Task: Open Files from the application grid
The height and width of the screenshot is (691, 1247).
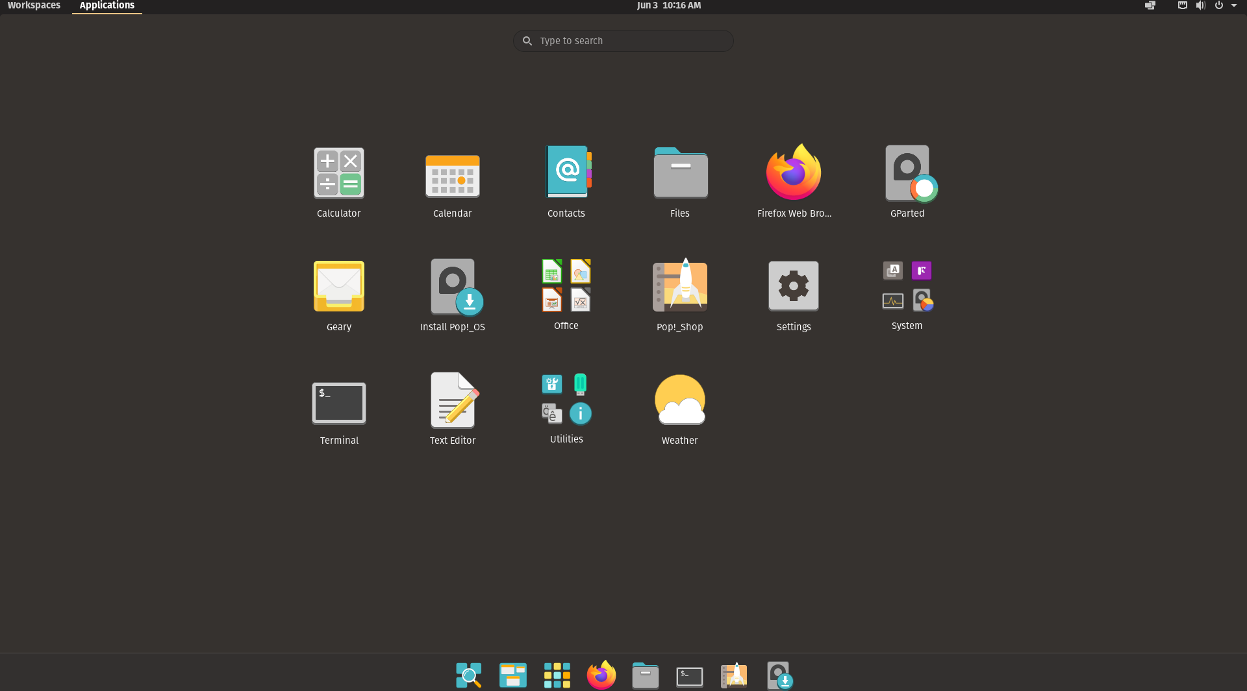Action: tap(680, 173)
